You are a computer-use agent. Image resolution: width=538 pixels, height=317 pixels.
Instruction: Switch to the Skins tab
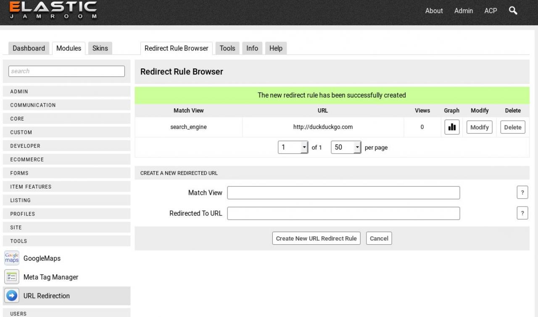coord(100,48)
